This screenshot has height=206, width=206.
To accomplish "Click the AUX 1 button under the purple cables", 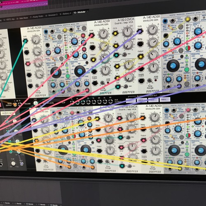I will point(131,101).
